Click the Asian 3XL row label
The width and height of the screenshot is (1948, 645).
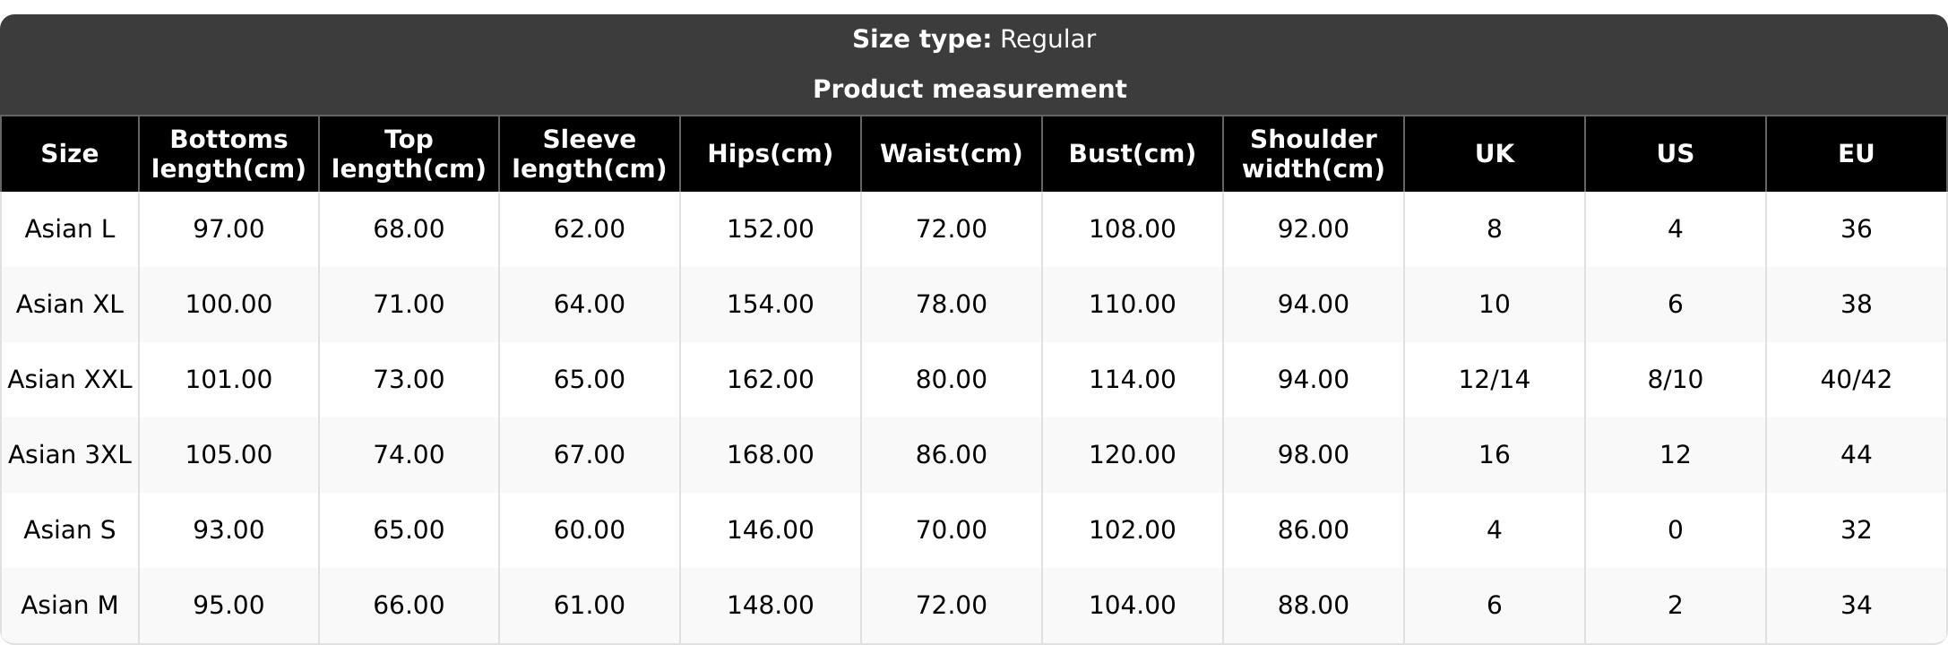click(70, 455)
